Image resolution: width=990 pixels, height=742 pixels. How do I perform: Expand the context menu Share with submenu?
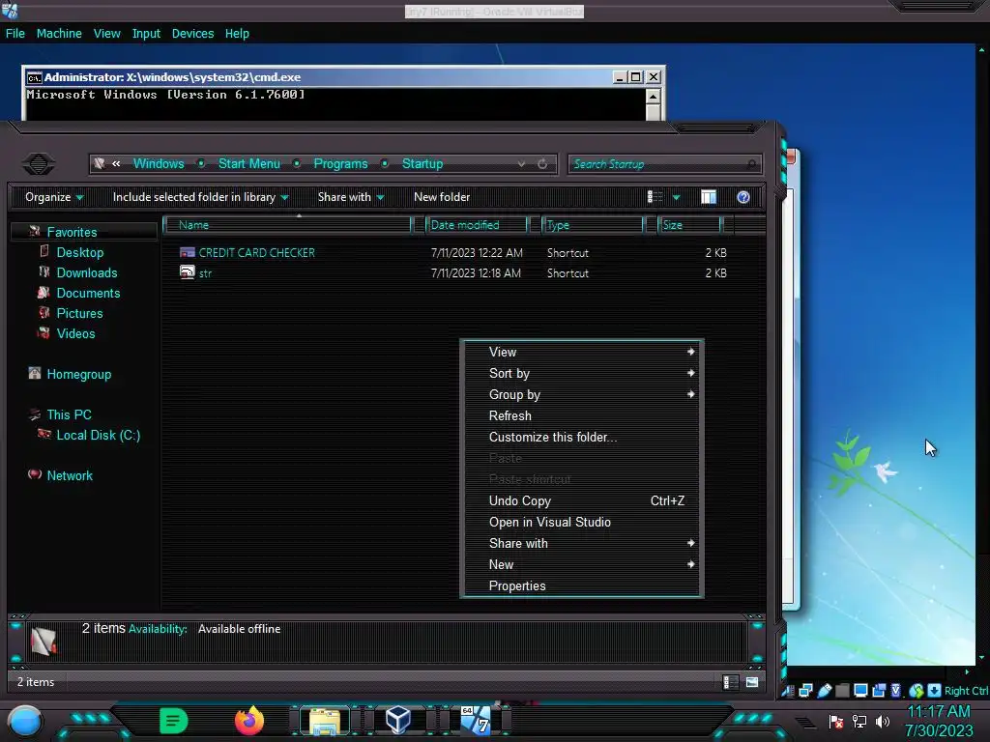[x=582, y=543]
